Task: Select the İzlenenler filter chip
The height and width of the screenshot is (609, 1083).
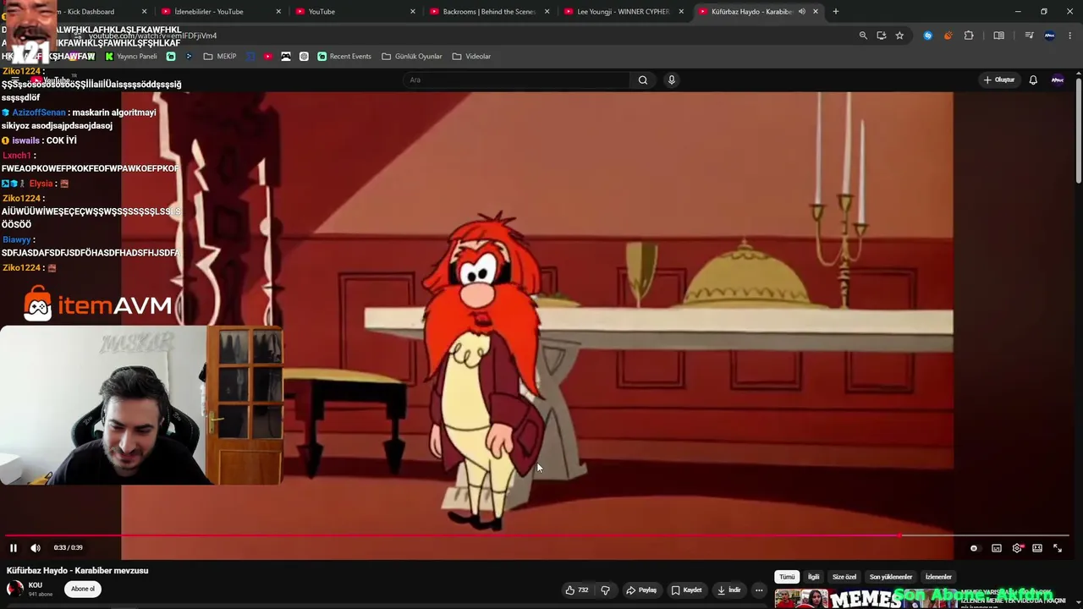Action: tap(938, 577)
